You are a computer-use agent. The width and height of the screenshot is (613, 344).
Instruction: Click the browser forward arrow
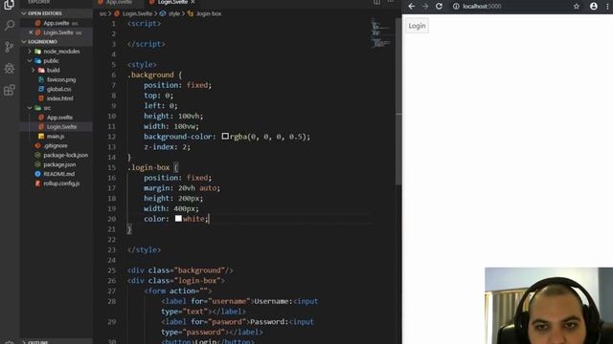(425, 7)
